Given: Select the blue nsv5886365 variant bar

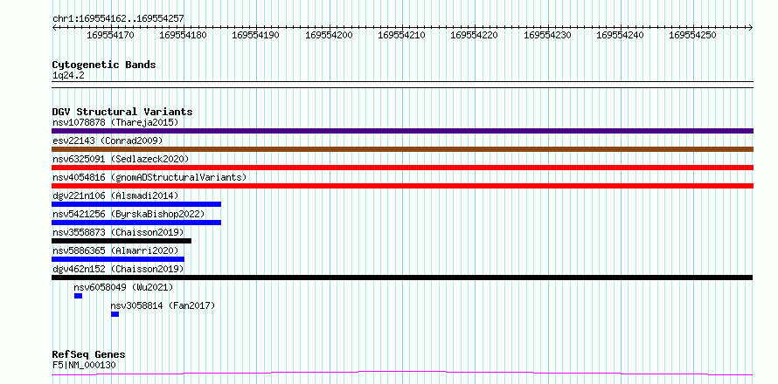Looking at the screenshot, I should tap(118, 259).
